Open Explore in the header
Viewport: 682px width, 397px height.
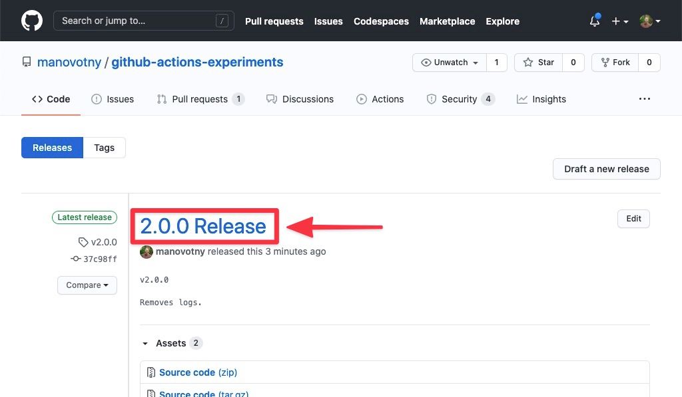pos(502,21)
